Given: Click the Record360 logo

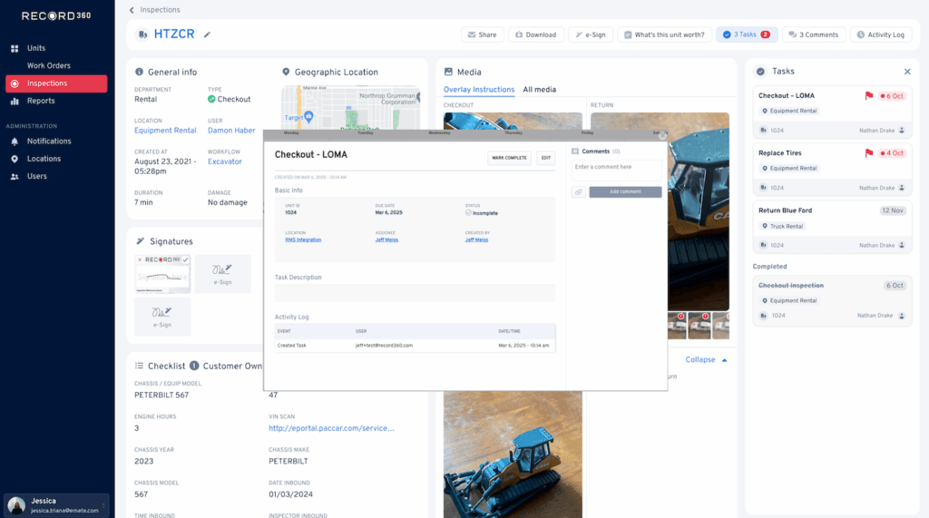Looking at the screenshot, I should click(x=56, y=16).
